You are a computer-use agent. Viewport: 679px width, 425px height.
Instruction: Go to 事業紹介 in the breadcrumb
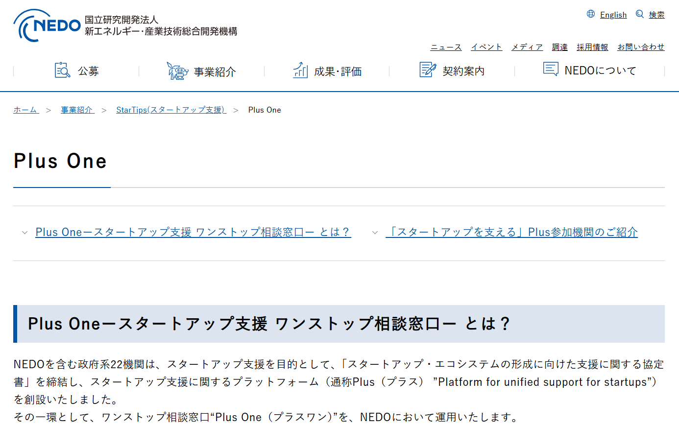[x=77, y=110]
